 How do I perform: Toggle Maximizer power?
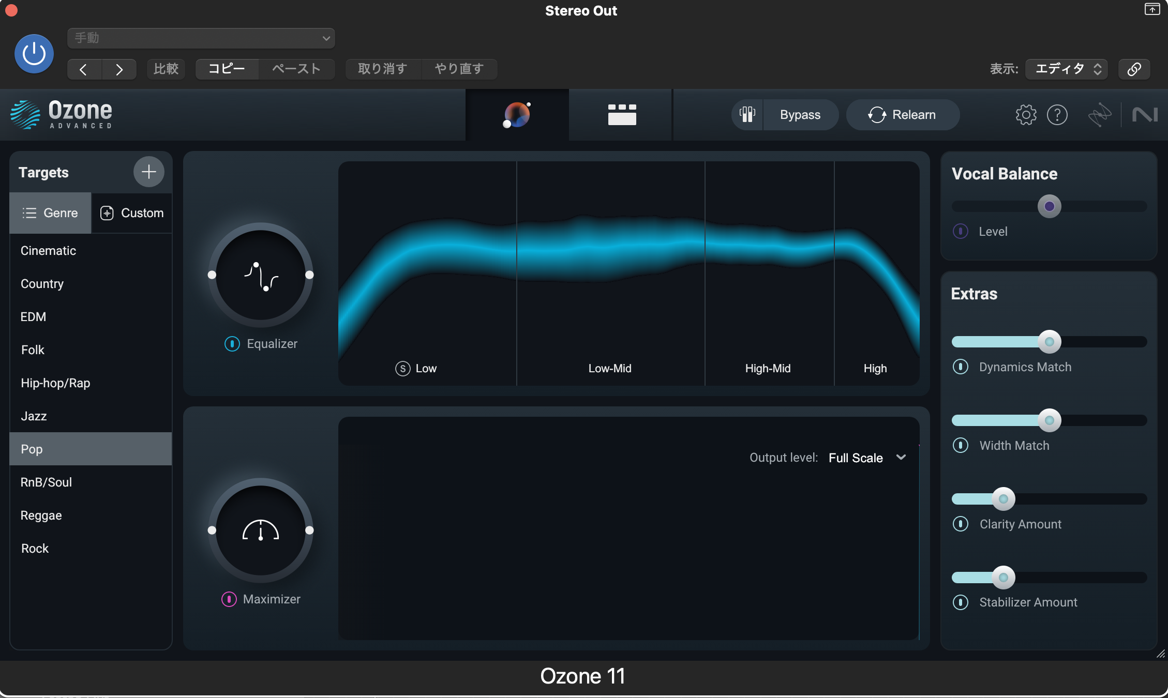pyautogui.click(x=229, y=599)
